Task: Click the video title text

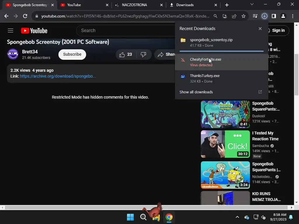Action: click(58, 42)
